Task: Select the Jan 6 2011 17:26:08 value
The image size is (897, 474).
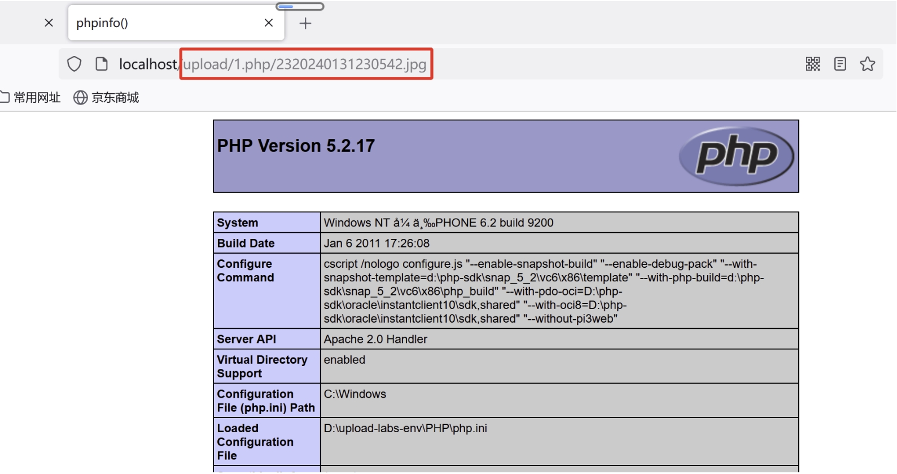Action: point(377,243)
